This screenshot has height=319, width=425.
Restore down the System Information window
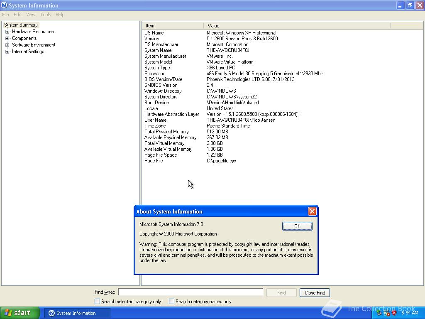click(410, 5)
